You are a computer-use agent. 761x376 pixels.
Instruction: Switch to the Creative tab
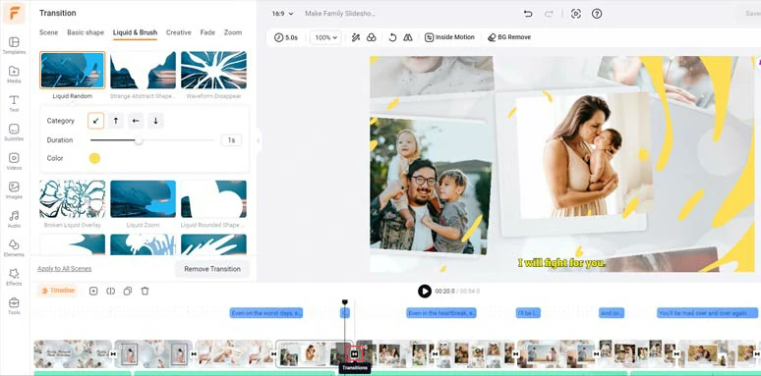pos(179,32)
